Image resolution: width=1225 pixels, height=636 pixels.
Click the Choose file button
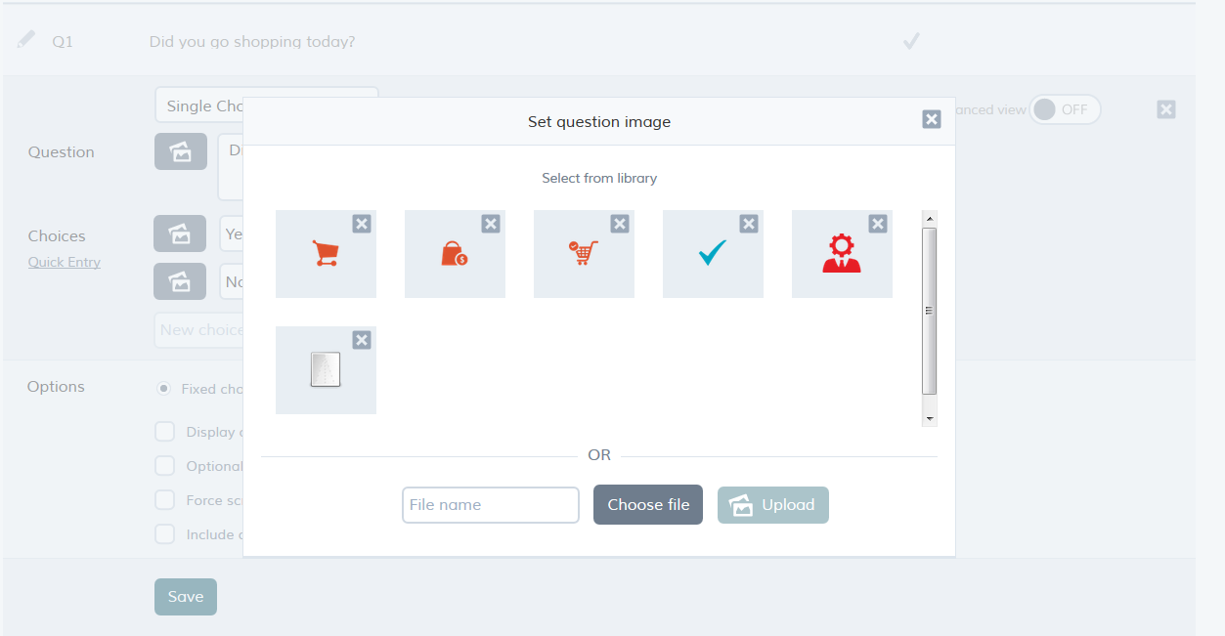click(648, 505)
